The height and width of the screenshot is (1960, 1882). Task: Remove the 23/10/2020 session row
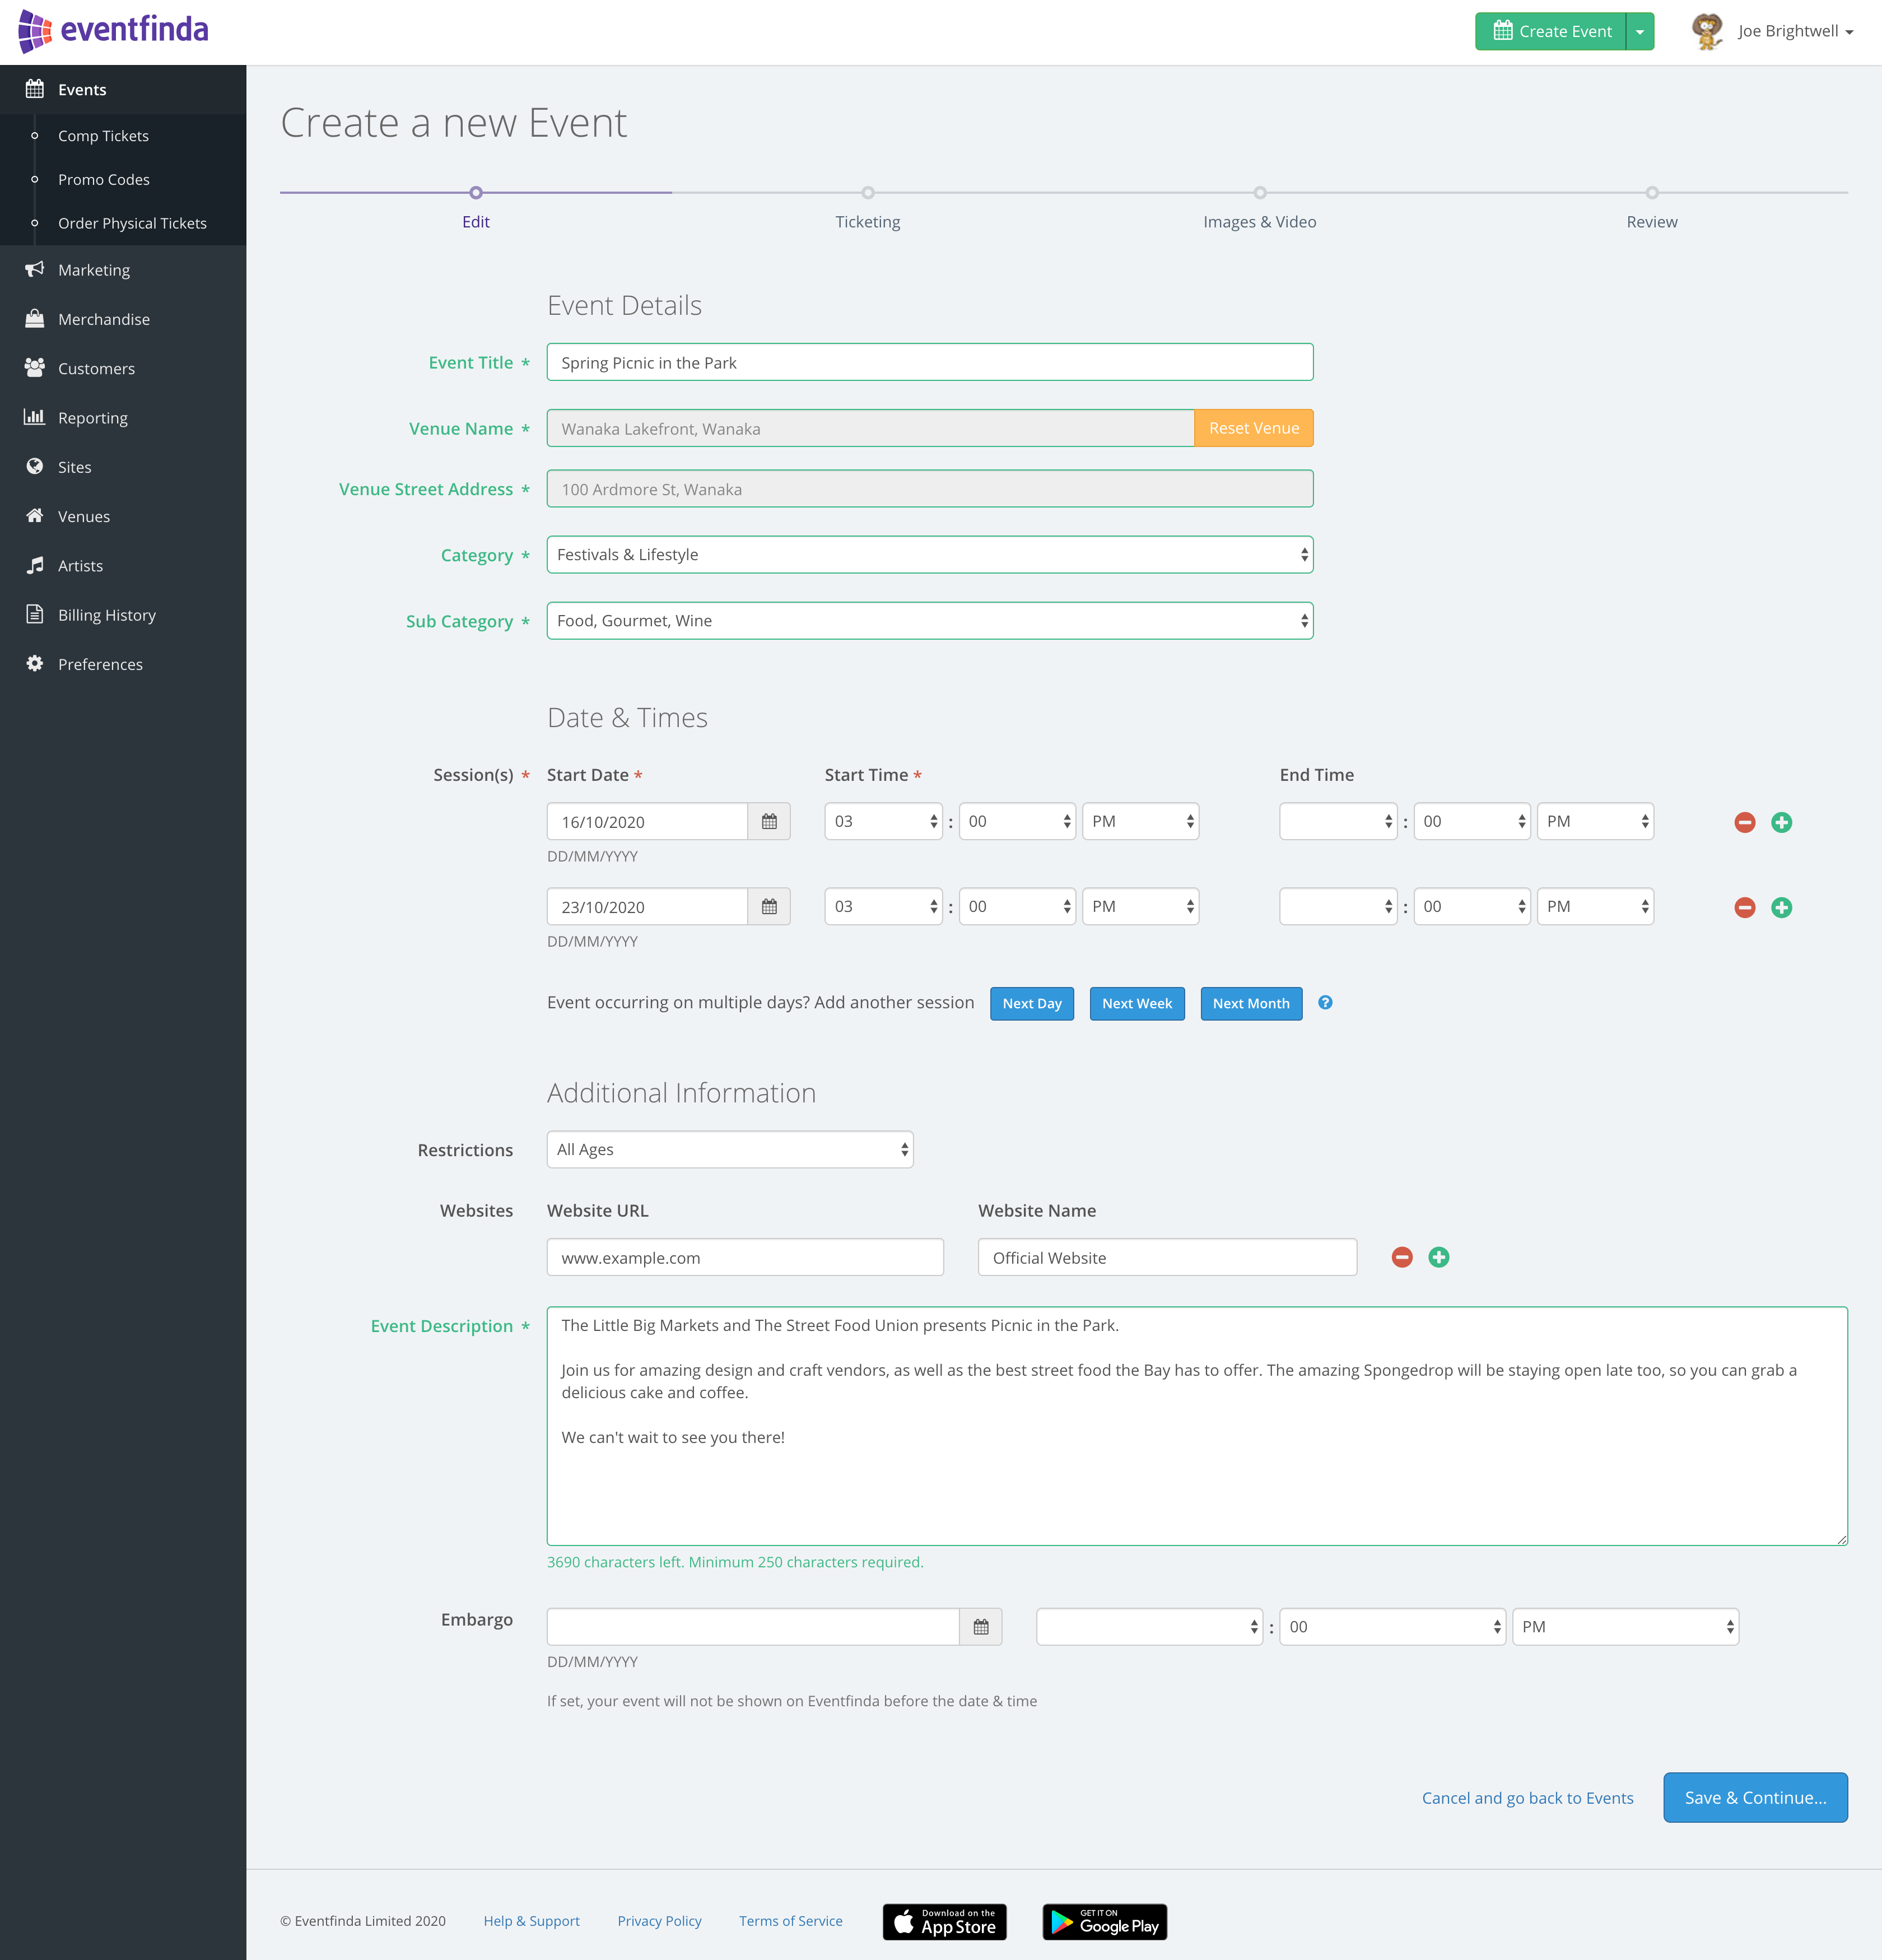(1745, 907)
